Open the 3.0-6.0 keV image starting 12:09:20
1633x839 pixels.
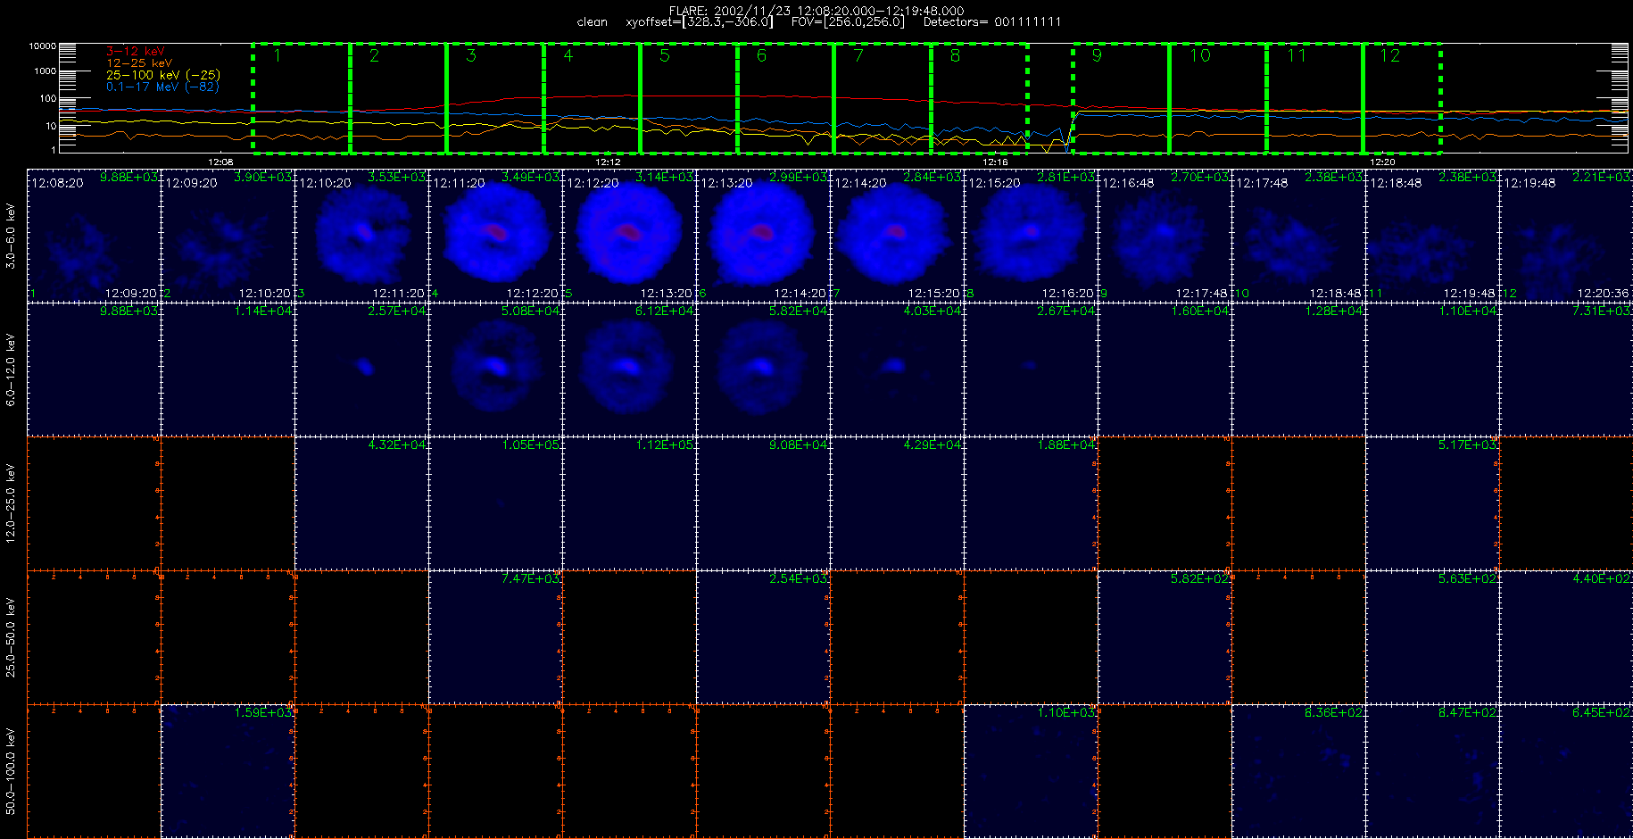(x=228, y=236)
